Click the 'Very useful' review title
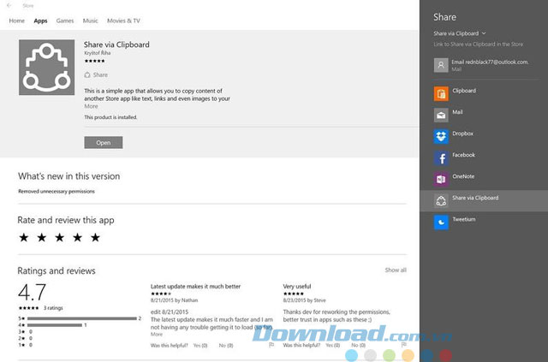Image resolution: width=548 pixels, height=362 pixels. [297, 286]
